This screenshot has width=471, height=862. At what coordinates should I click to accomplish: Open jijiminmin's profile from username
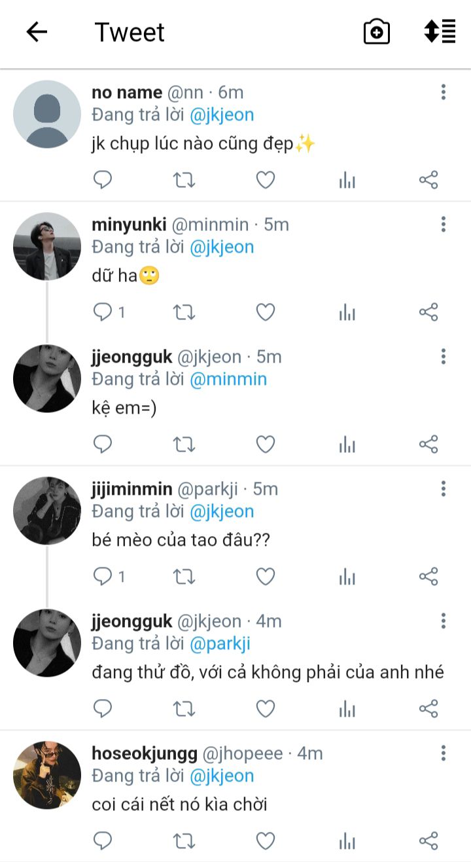[x=131, y=489]
